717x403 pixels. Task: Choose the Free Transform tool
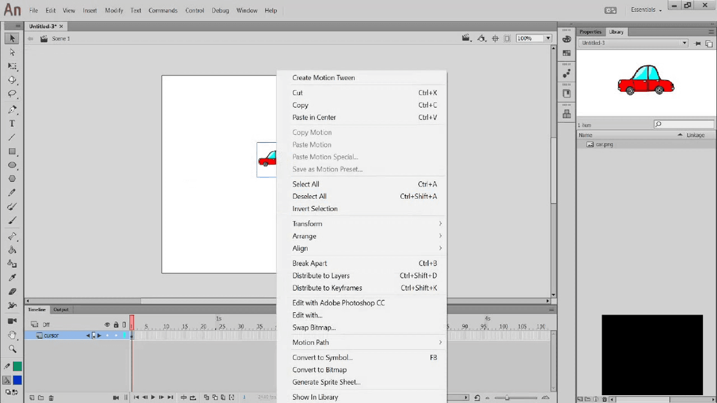tap(12, 66)
